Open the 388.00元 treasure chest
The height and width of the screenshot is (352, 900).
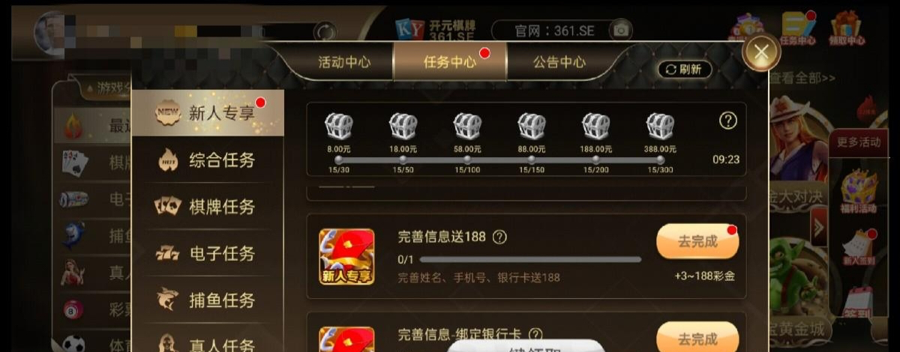coord(660,127)
